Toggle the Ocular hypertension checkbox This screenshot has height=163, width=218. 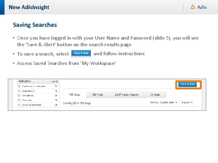pos(19,105)
